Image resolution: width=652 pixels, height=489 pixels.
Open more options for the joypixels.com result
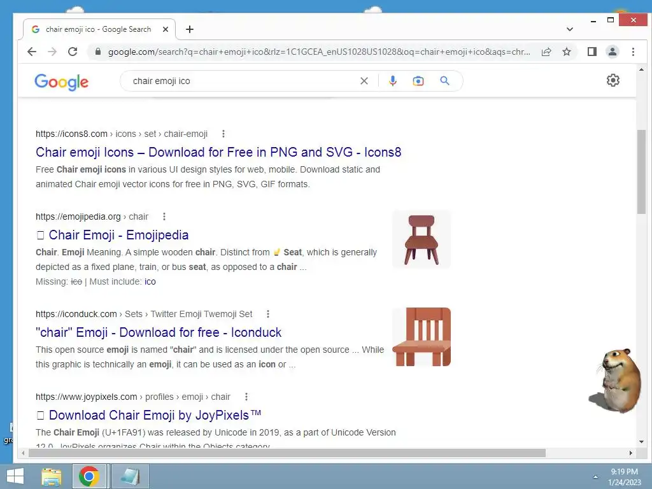click(246, 397)
